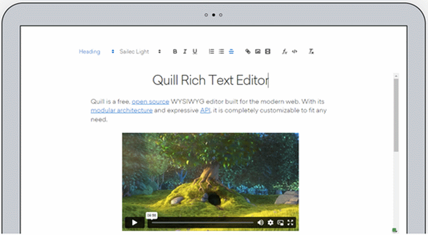The height and width of the screenshot is (235, 428).
Task: Open video settings gear
Action: coord(270,222)
